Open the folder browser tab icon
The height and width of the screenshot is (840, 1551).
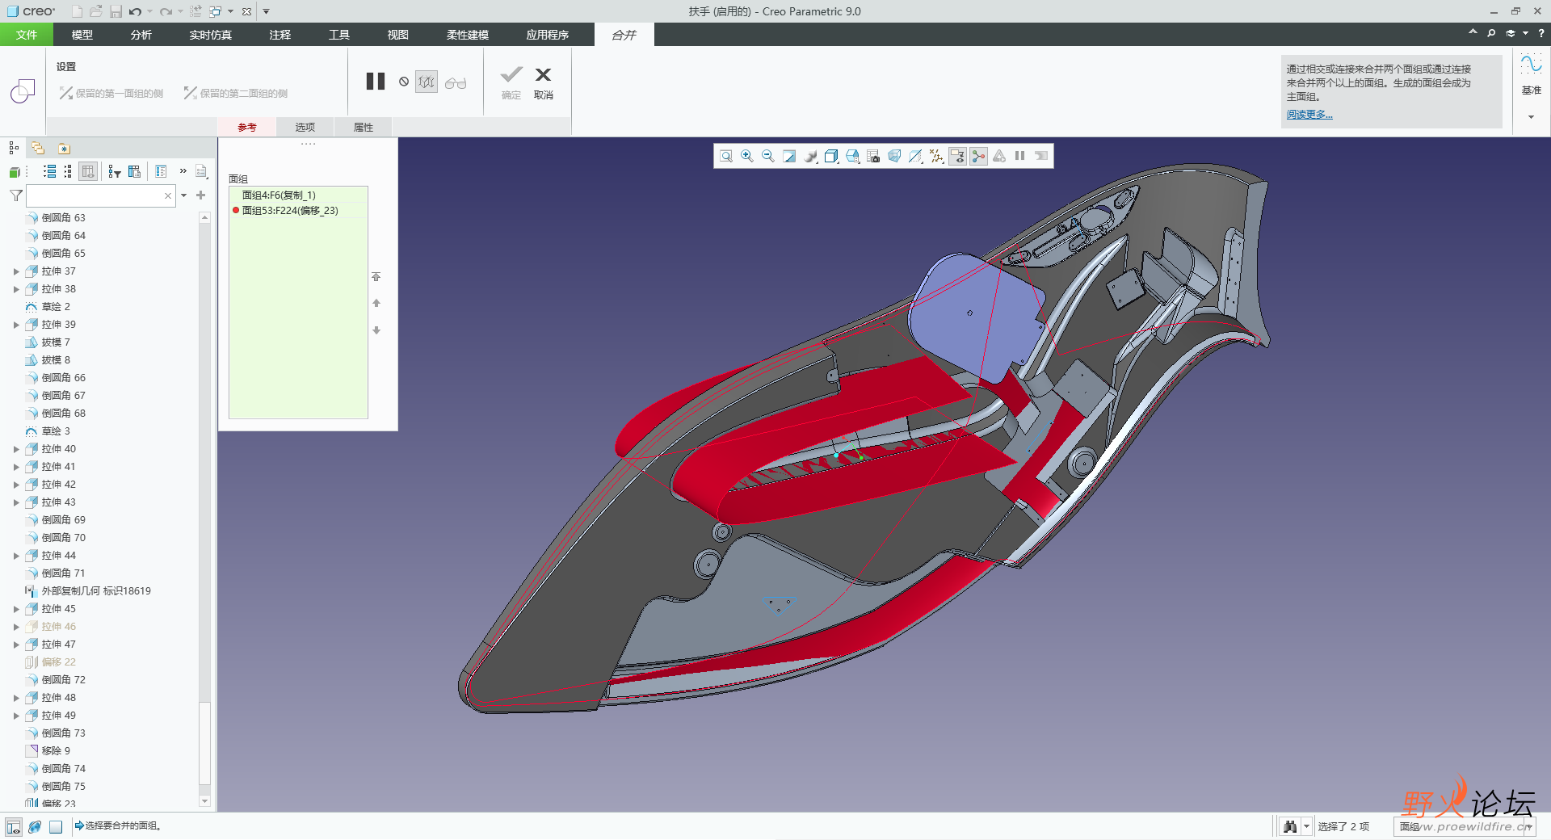tap(38, 148)
